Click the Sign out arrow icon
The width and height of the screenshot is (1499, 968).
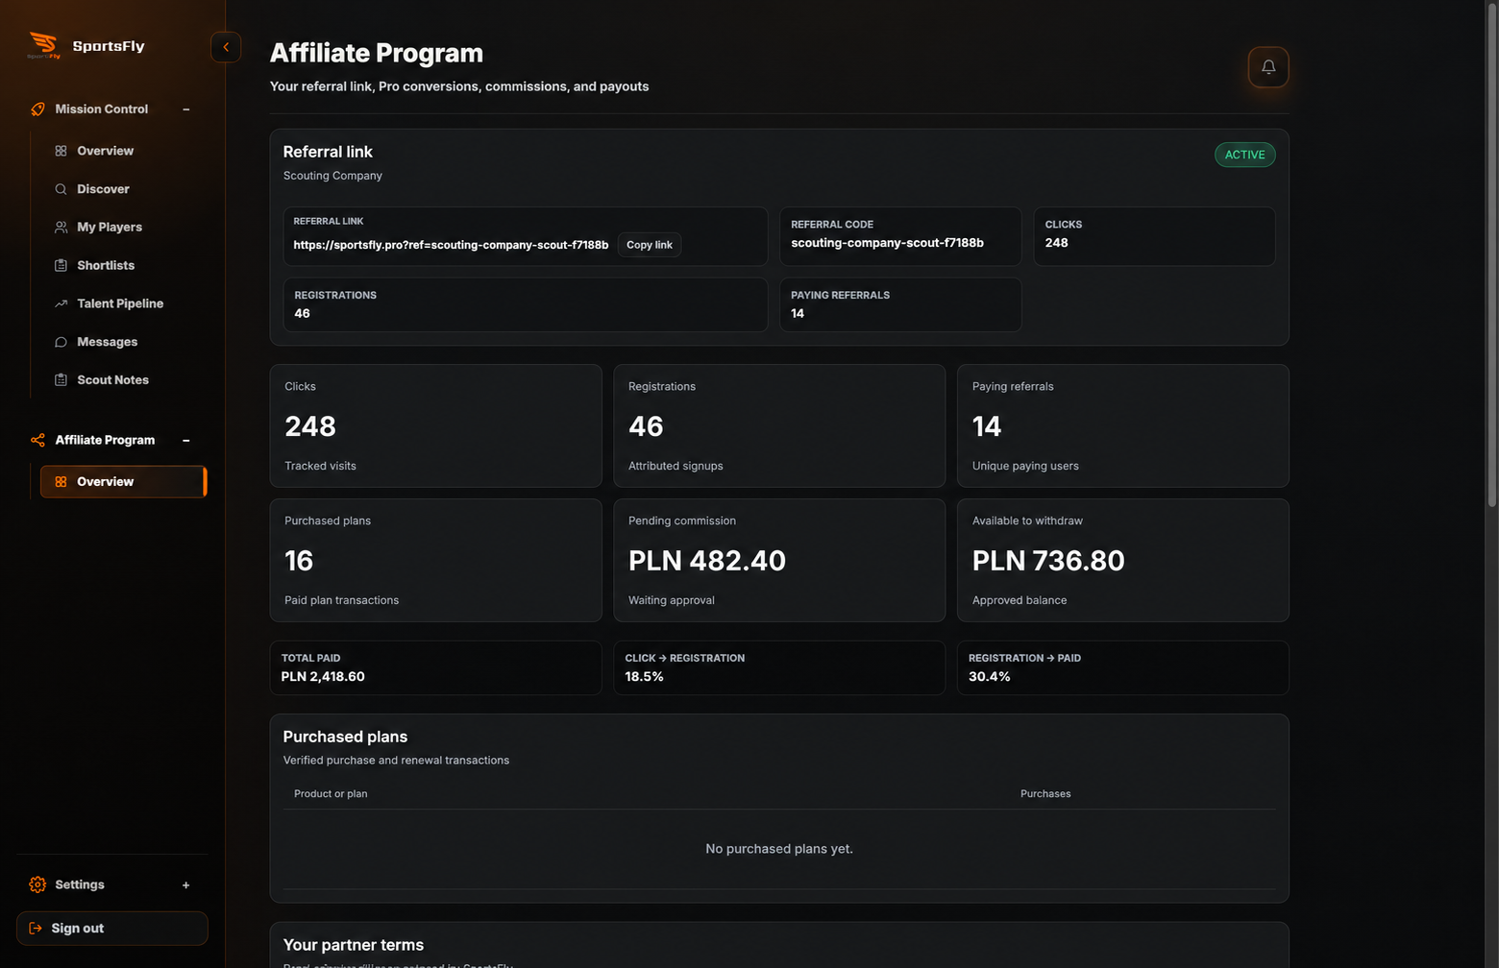(36, 929)
